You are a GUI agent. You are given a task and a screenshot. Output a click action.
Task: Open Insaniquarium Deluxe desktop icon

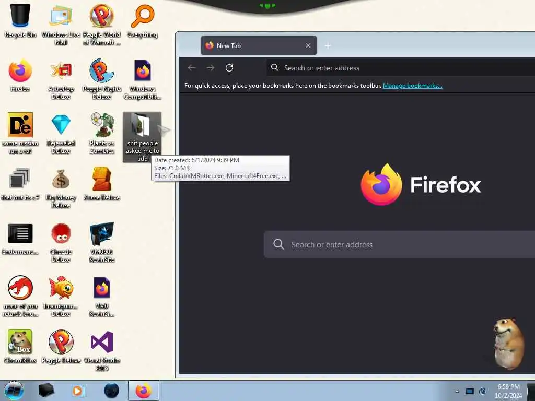coord(61,296)
